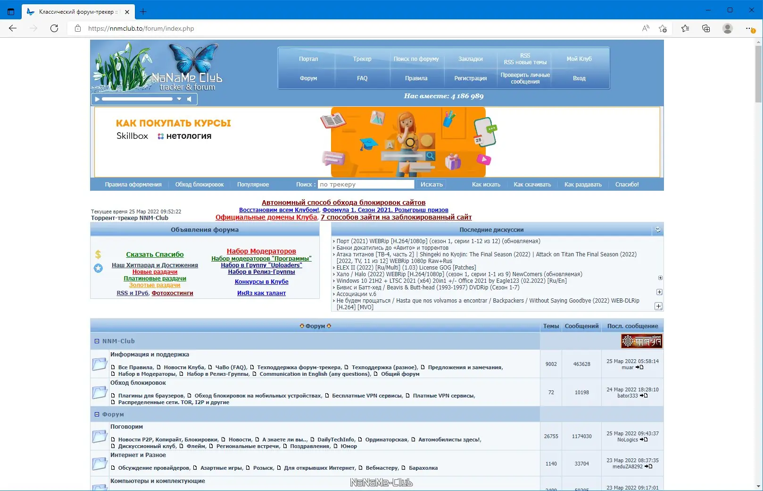View site information via the lock icon
This screenshot has width=763, height=491.
(x=78, y=28)
